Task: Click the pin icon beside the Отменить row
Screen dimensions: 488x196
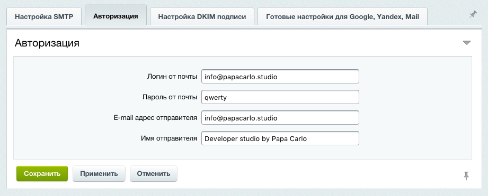Action: (x=466, y=175)
